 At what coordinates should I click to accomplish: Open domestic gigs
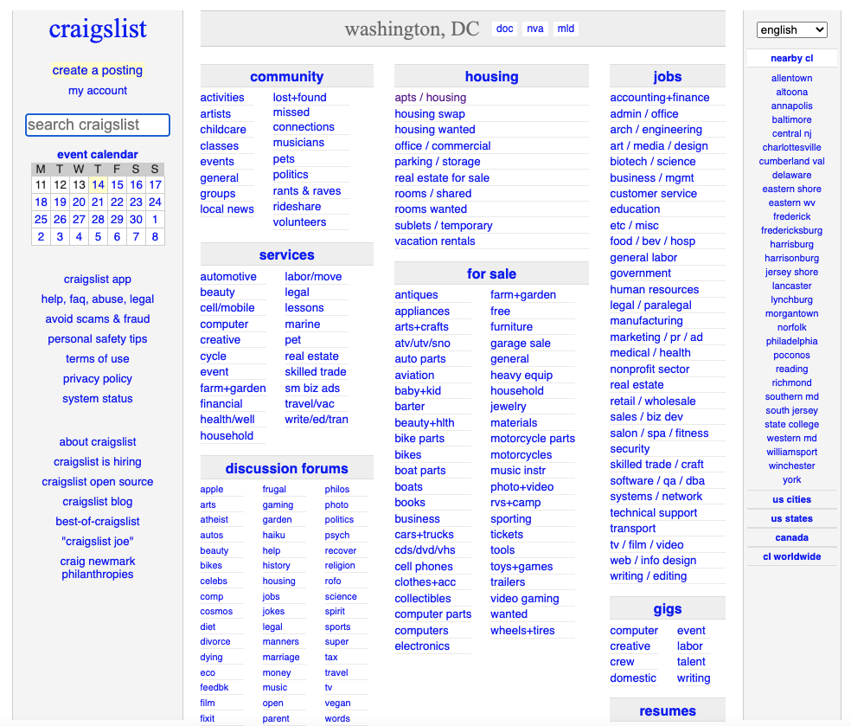(x=633, y=678)
